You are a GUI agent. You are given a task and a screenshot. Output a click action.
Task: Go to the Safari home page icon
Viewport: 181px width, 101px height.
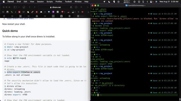point(24,7)
